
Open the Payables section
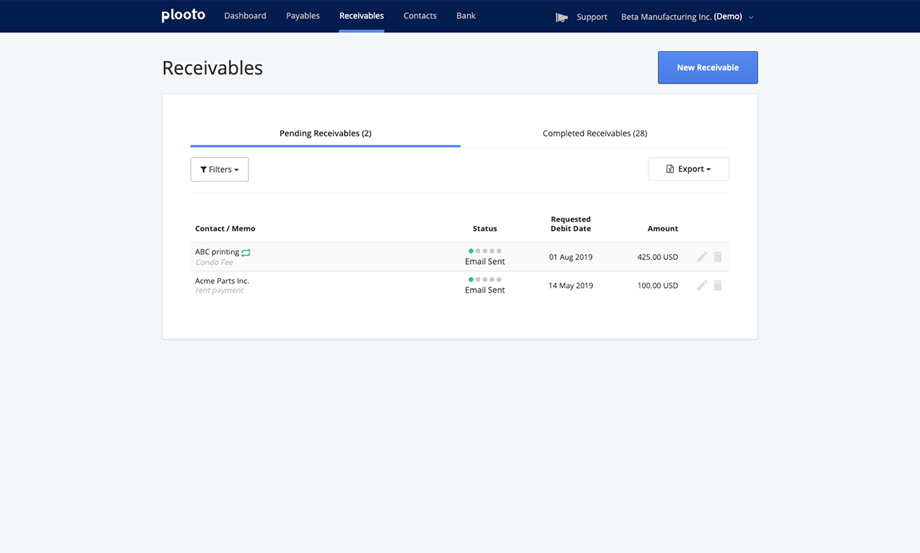(x=303, y=15)
